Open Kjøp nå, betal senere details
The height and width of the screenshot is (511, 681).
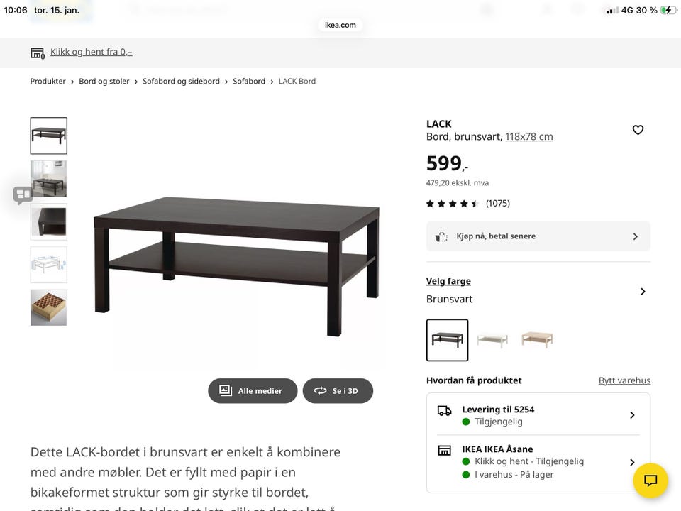click(636, 236)
